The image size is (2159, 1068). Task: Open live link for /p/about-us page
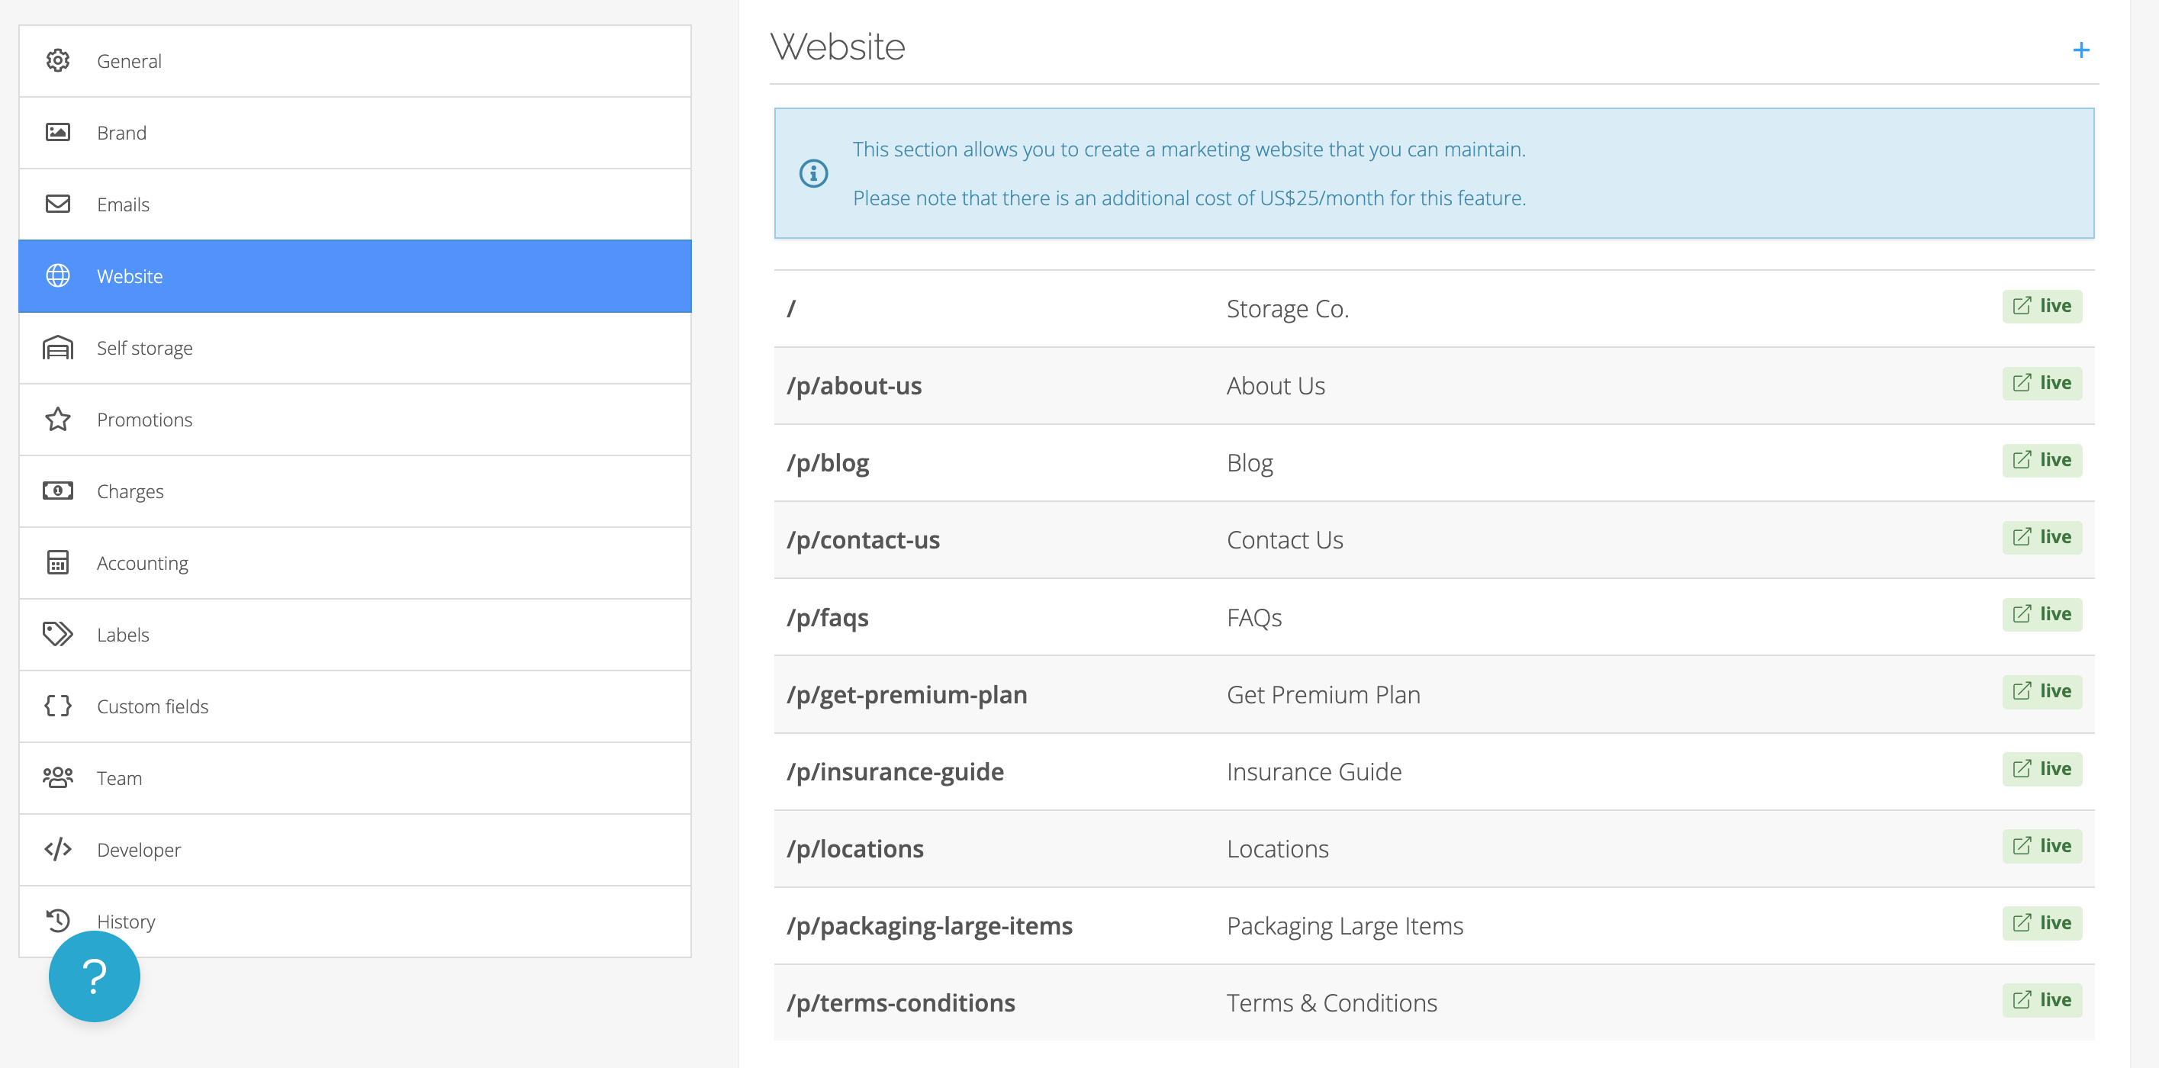pos(2042,383)
